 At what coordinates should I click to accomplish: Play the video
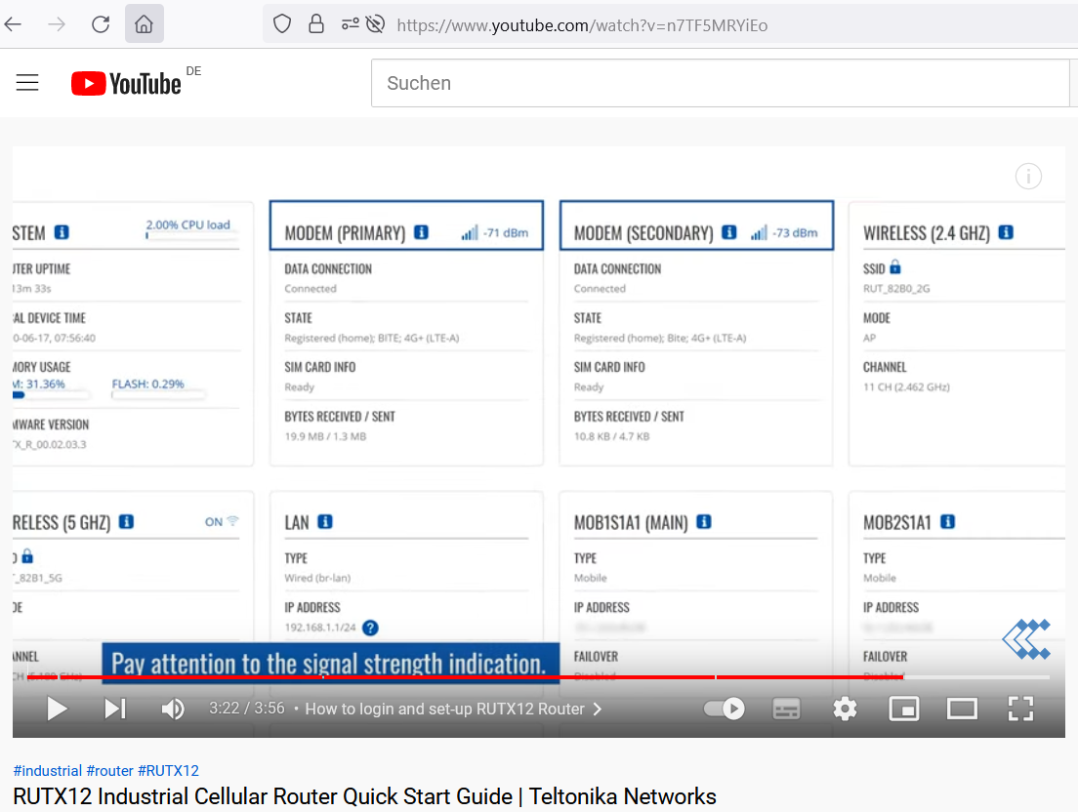(57, 709)
